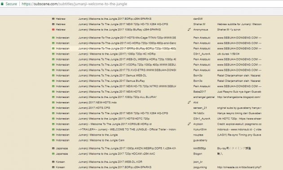Screen dimensions: 283x170
Task: Open uploader profile guavaberry
Action: click(x=200, y=140)
